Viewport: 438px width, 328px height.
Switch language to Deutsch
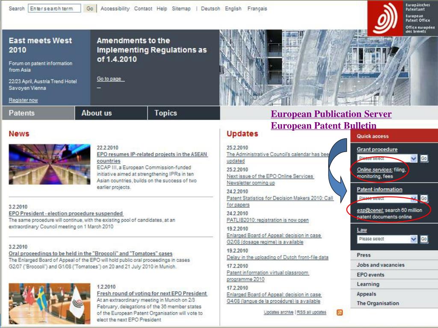210,9
